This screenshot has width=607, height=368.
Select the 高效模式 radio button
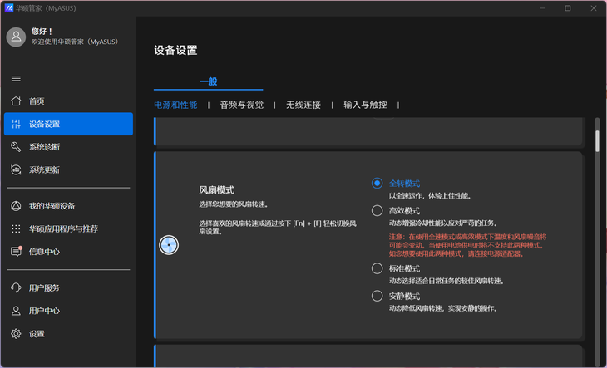point(377,211)
